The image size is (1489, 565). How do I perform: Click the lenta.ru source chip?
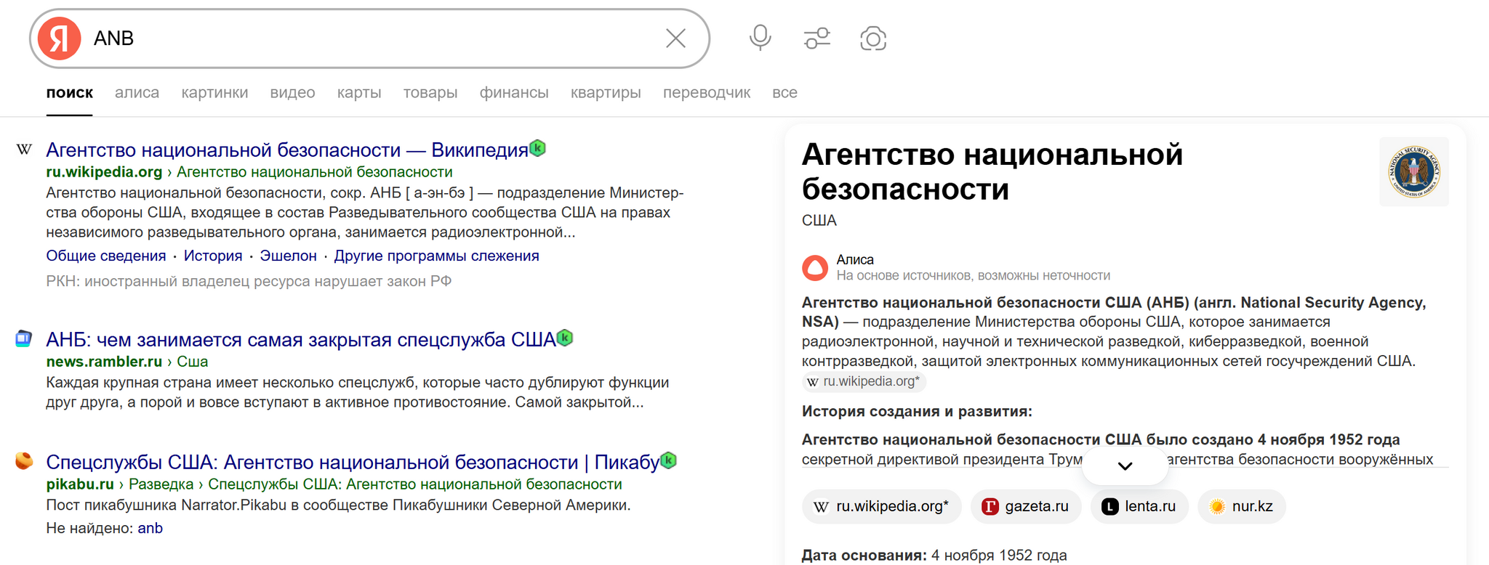[x=1139, y=506]
